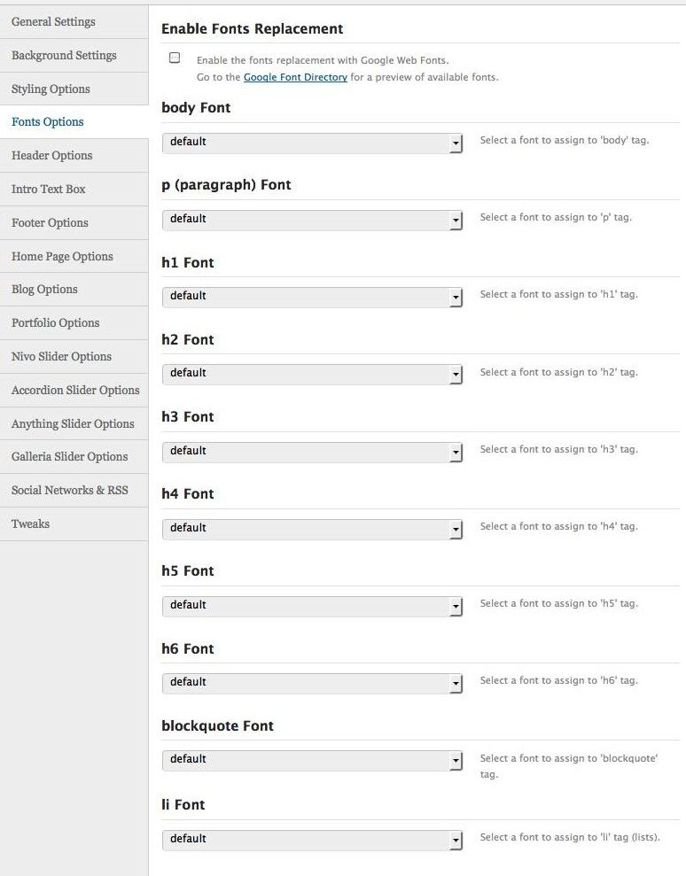Open the h4 Font dropdown
The width and height of the screenshot is (686, 876).
(312, 529)
